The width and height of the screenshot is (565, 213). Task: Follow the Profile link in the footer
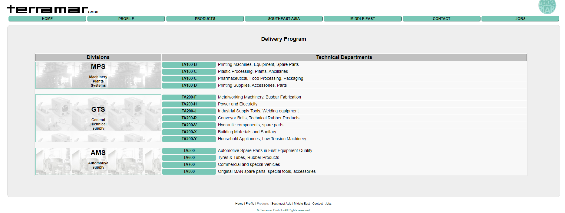coord(250,204)
